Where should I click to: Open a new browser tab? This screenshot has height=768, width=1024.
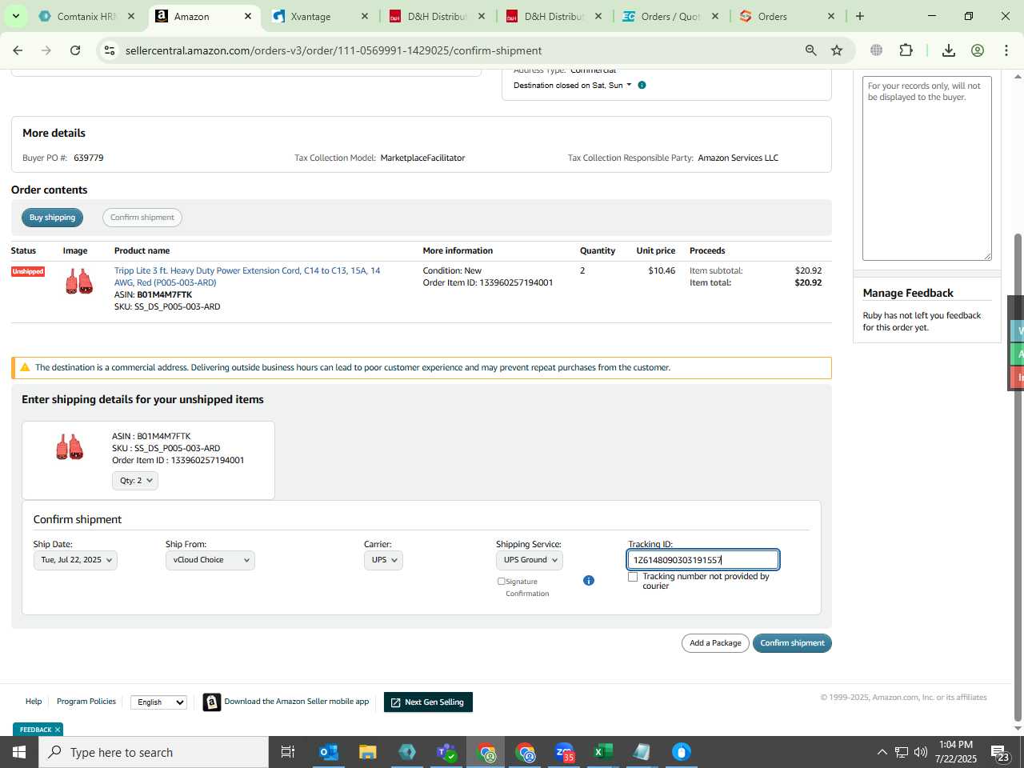pos(860,16)
